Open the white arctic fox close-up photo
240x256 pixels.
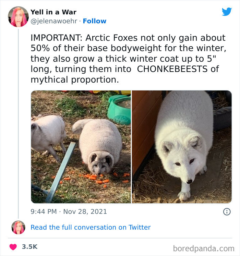tap(182, 147)
